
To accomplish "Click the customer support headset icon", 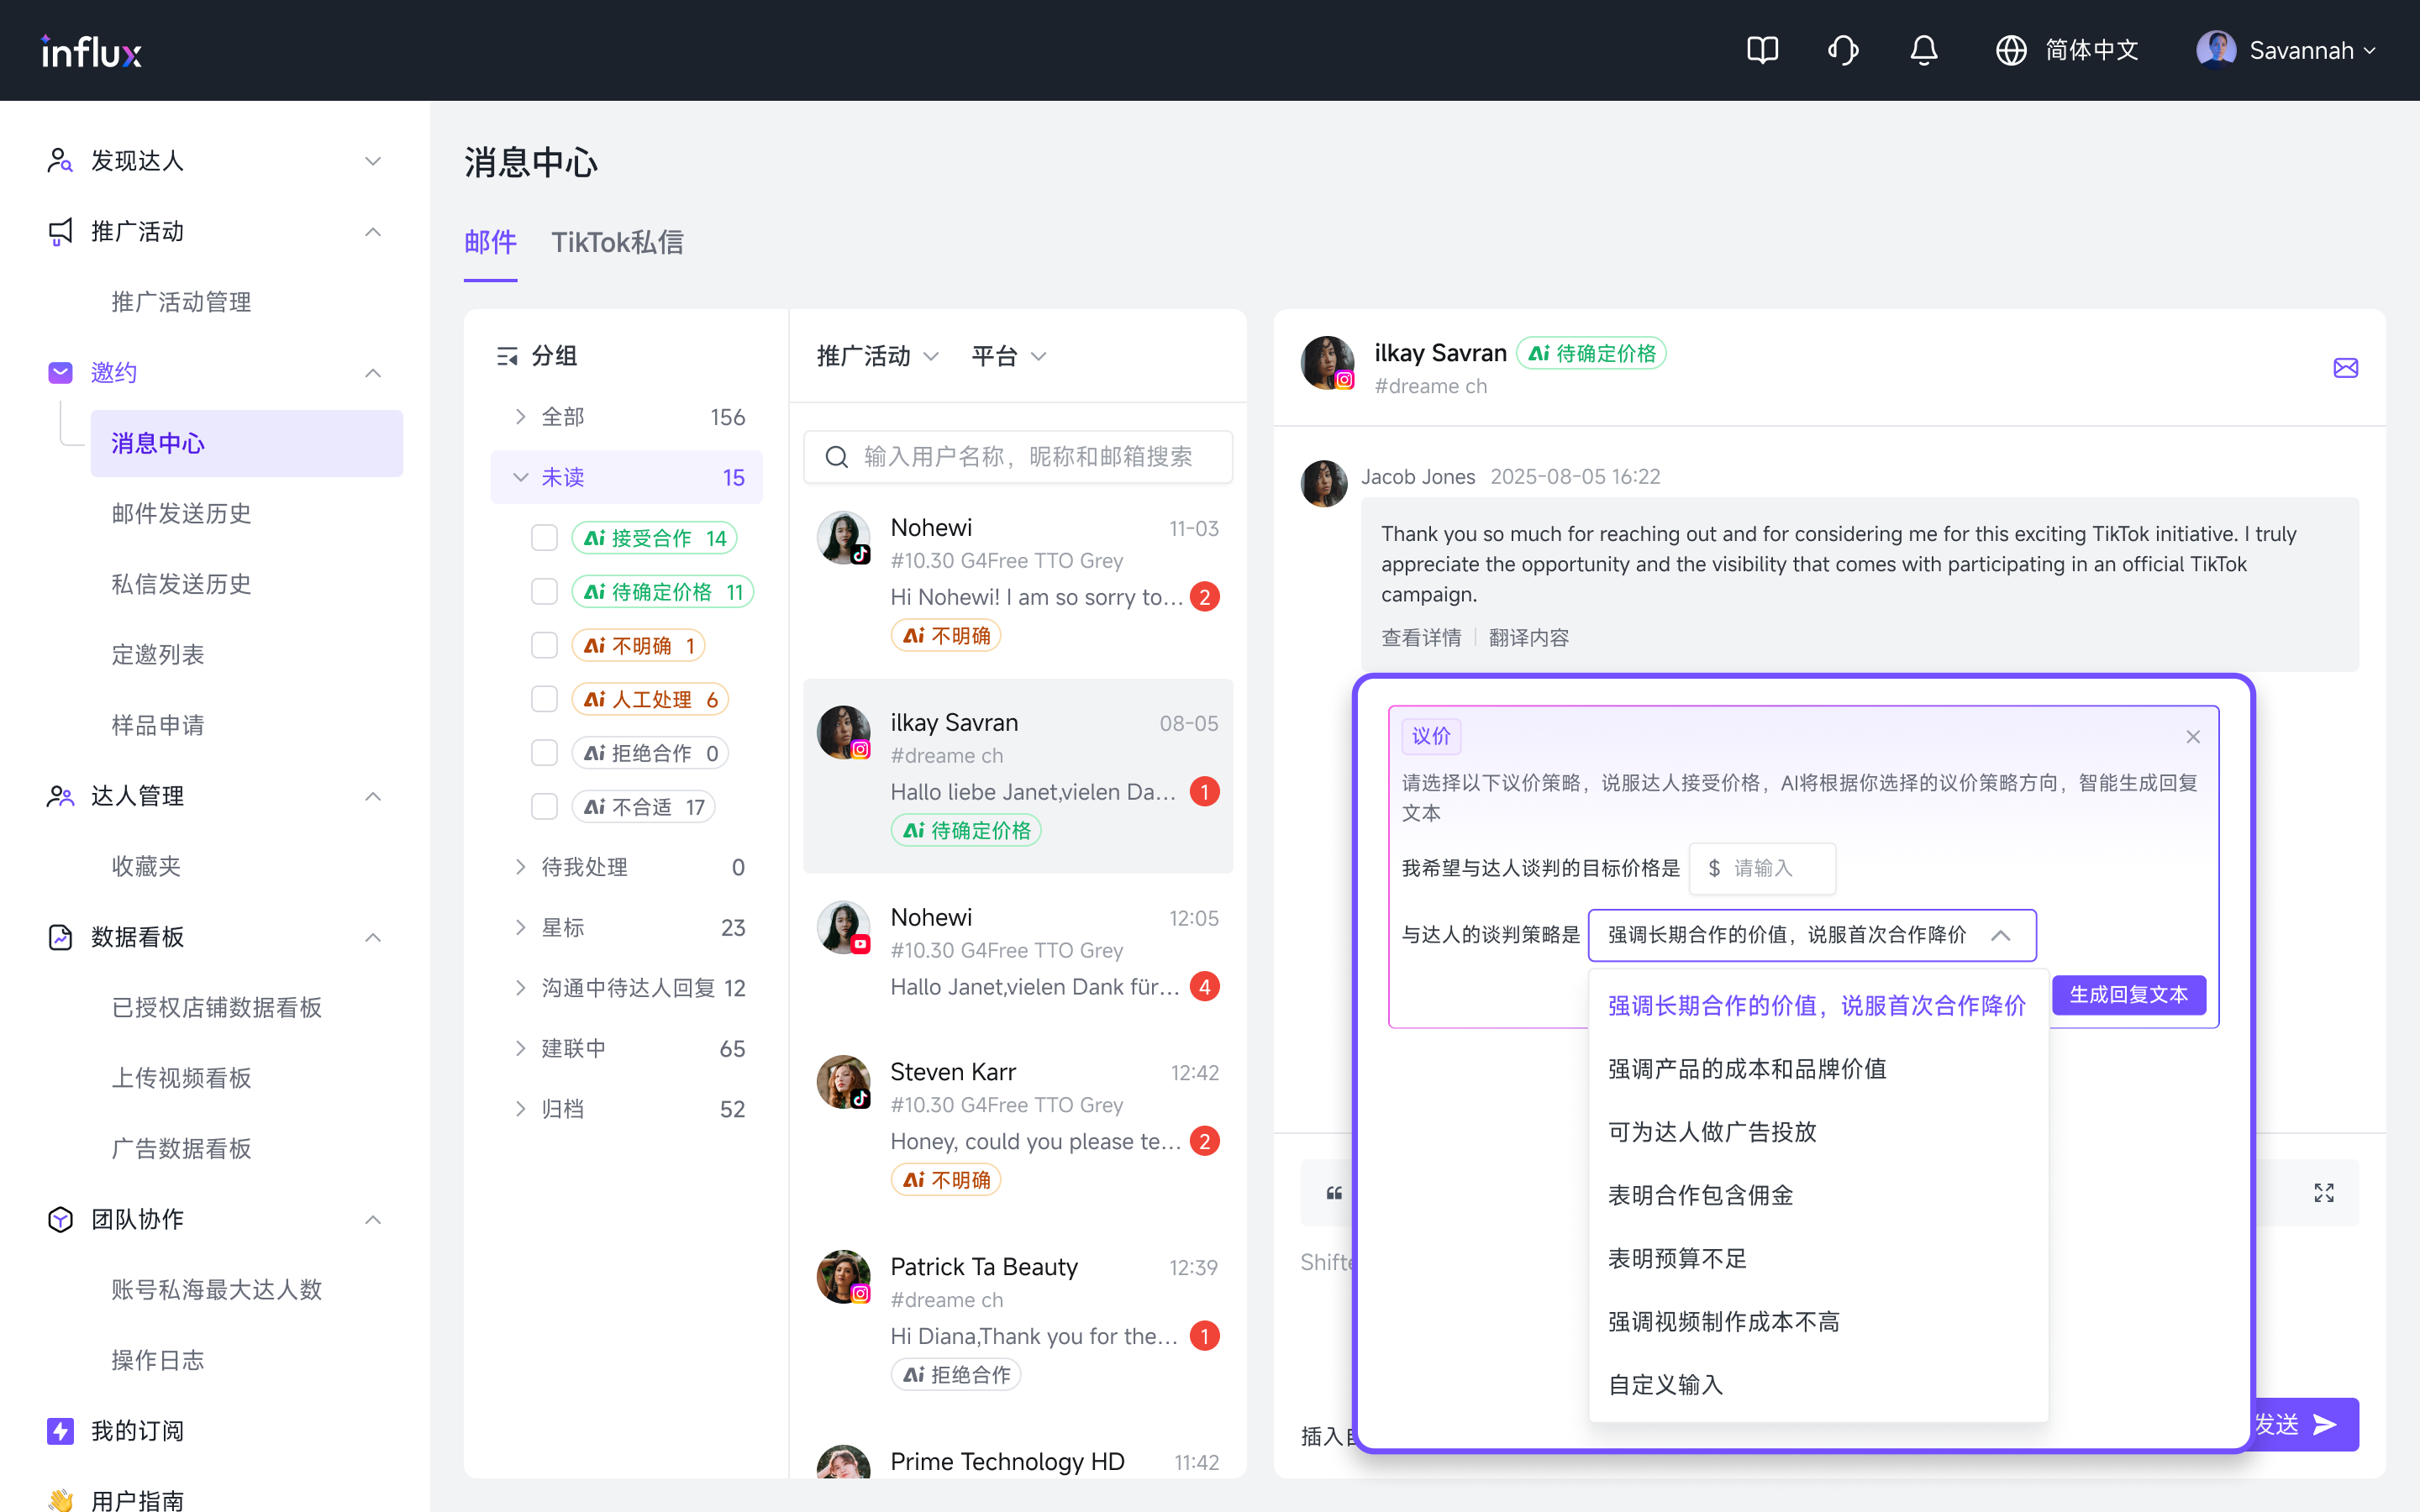I will click(1842, 50).
